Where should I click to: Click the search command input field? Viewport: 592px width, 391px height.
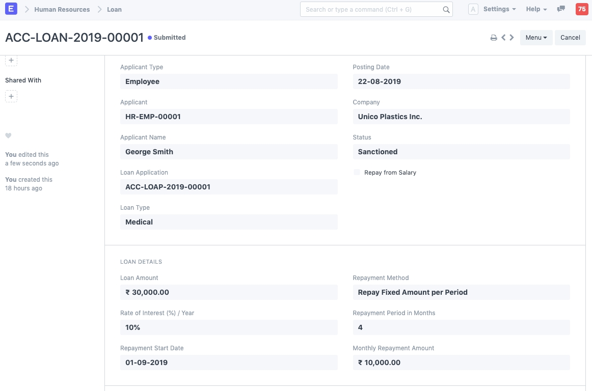(x=371, y=10)
